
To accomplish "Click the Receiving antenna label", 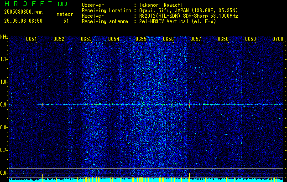I will click(x=105, y=21).
